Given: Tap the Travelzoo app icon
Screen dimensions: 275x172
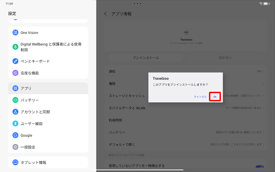Looking at the screenshot, I should (186, 32).
